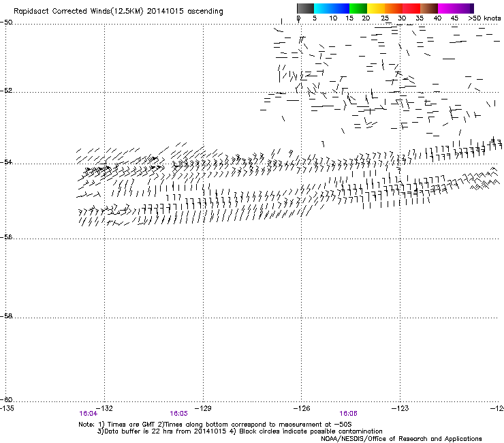Viewport: 504px width, 443px height.
Task: Click the purple time label '16:05'
Action: click(x=178, y=414)
